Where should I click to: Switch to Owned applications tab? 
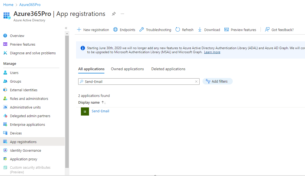(x=127, y=69)
